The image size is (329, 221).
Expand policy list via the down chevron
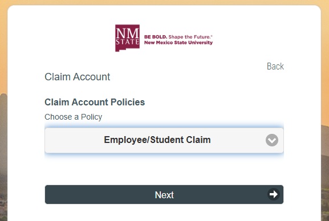272,140
